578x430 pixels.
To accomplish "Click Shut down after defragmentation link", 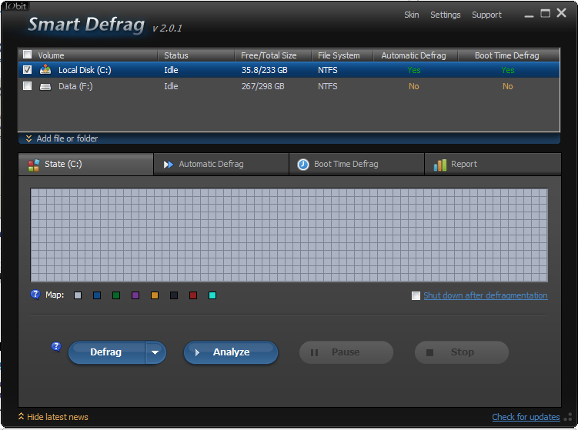I will click(x=486, y=295).
